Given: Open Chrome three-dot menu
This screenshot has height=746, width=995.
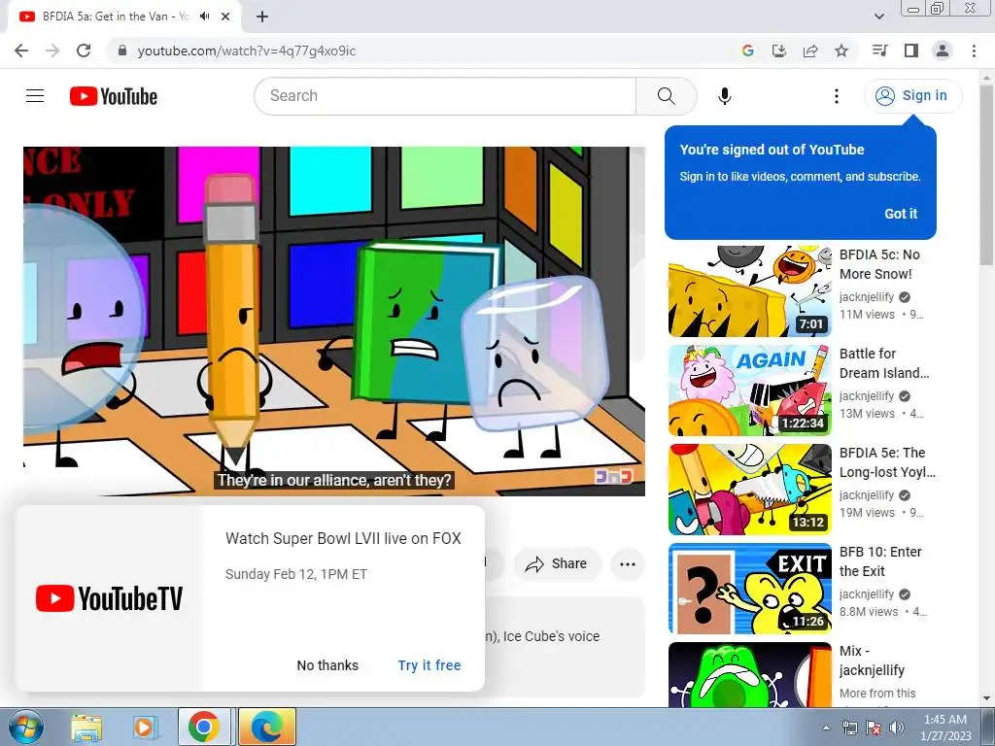Looking at the screenshot, I should coord(974,51).
